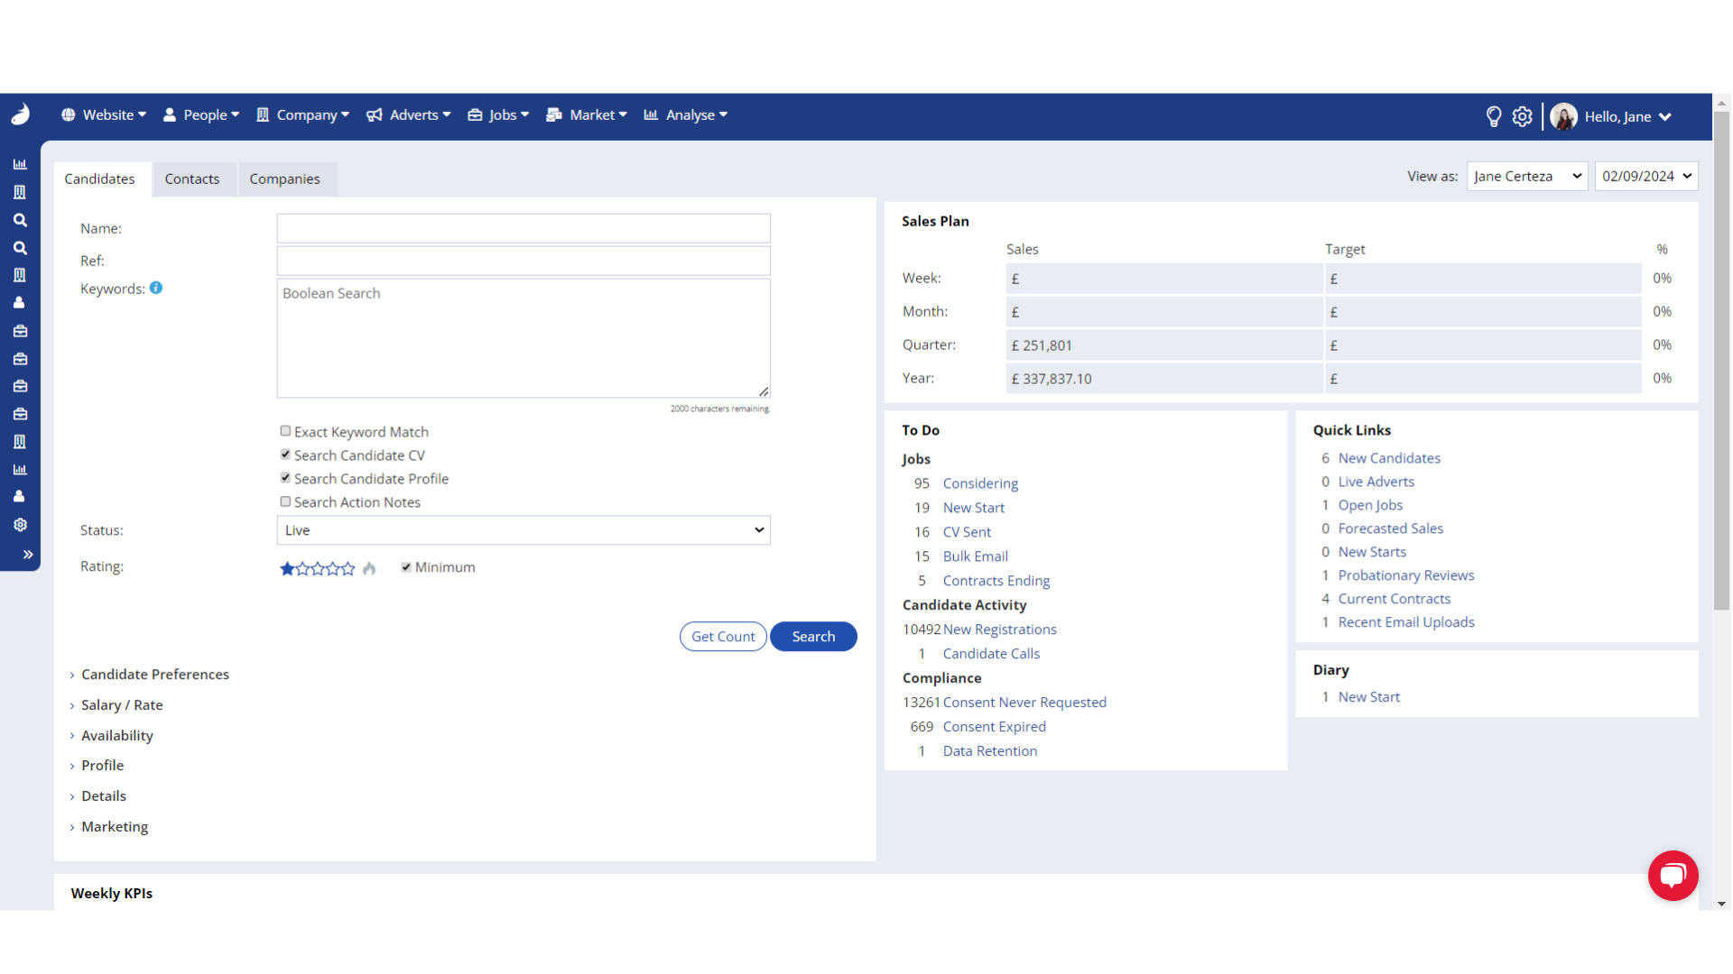Click Jane's profile avatar picture

[1563, 116]
